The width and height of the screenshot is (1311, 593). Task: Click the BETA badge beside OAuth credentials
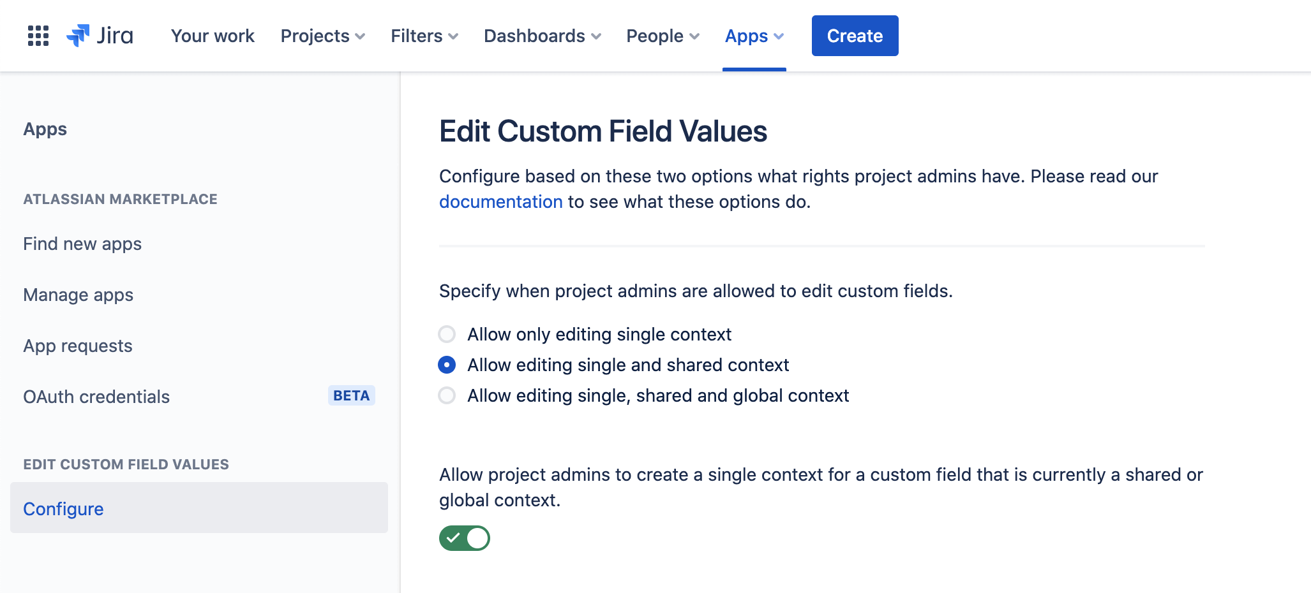point(351,395)
